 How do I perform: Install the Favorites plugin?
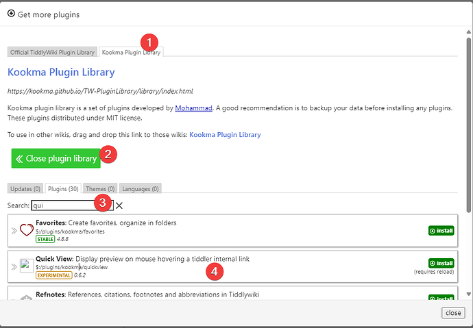(441, 231)
